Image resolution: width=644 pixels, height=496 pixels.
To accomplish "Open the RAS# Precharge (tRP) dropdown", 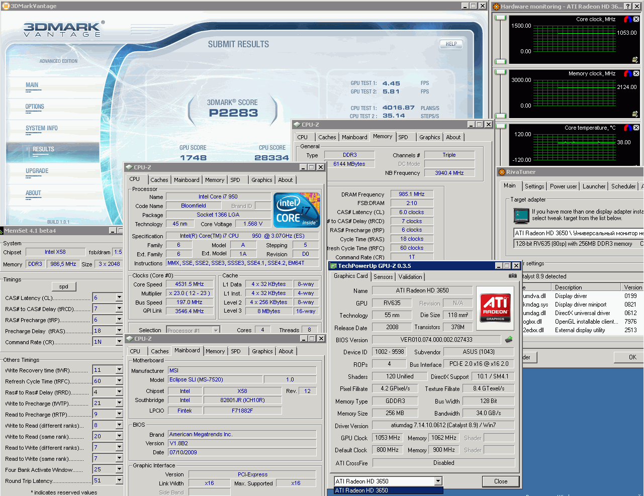I will [x=119, y=320].
